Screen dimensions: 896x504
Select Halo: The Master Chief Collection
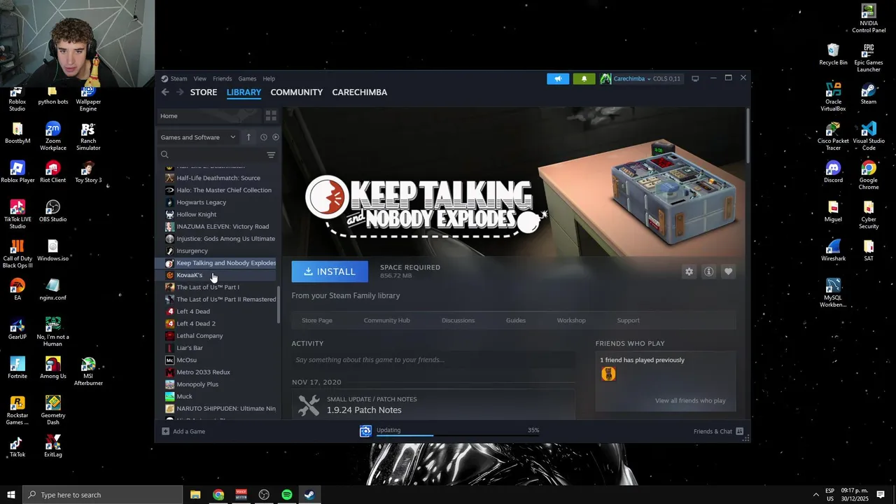224,190
